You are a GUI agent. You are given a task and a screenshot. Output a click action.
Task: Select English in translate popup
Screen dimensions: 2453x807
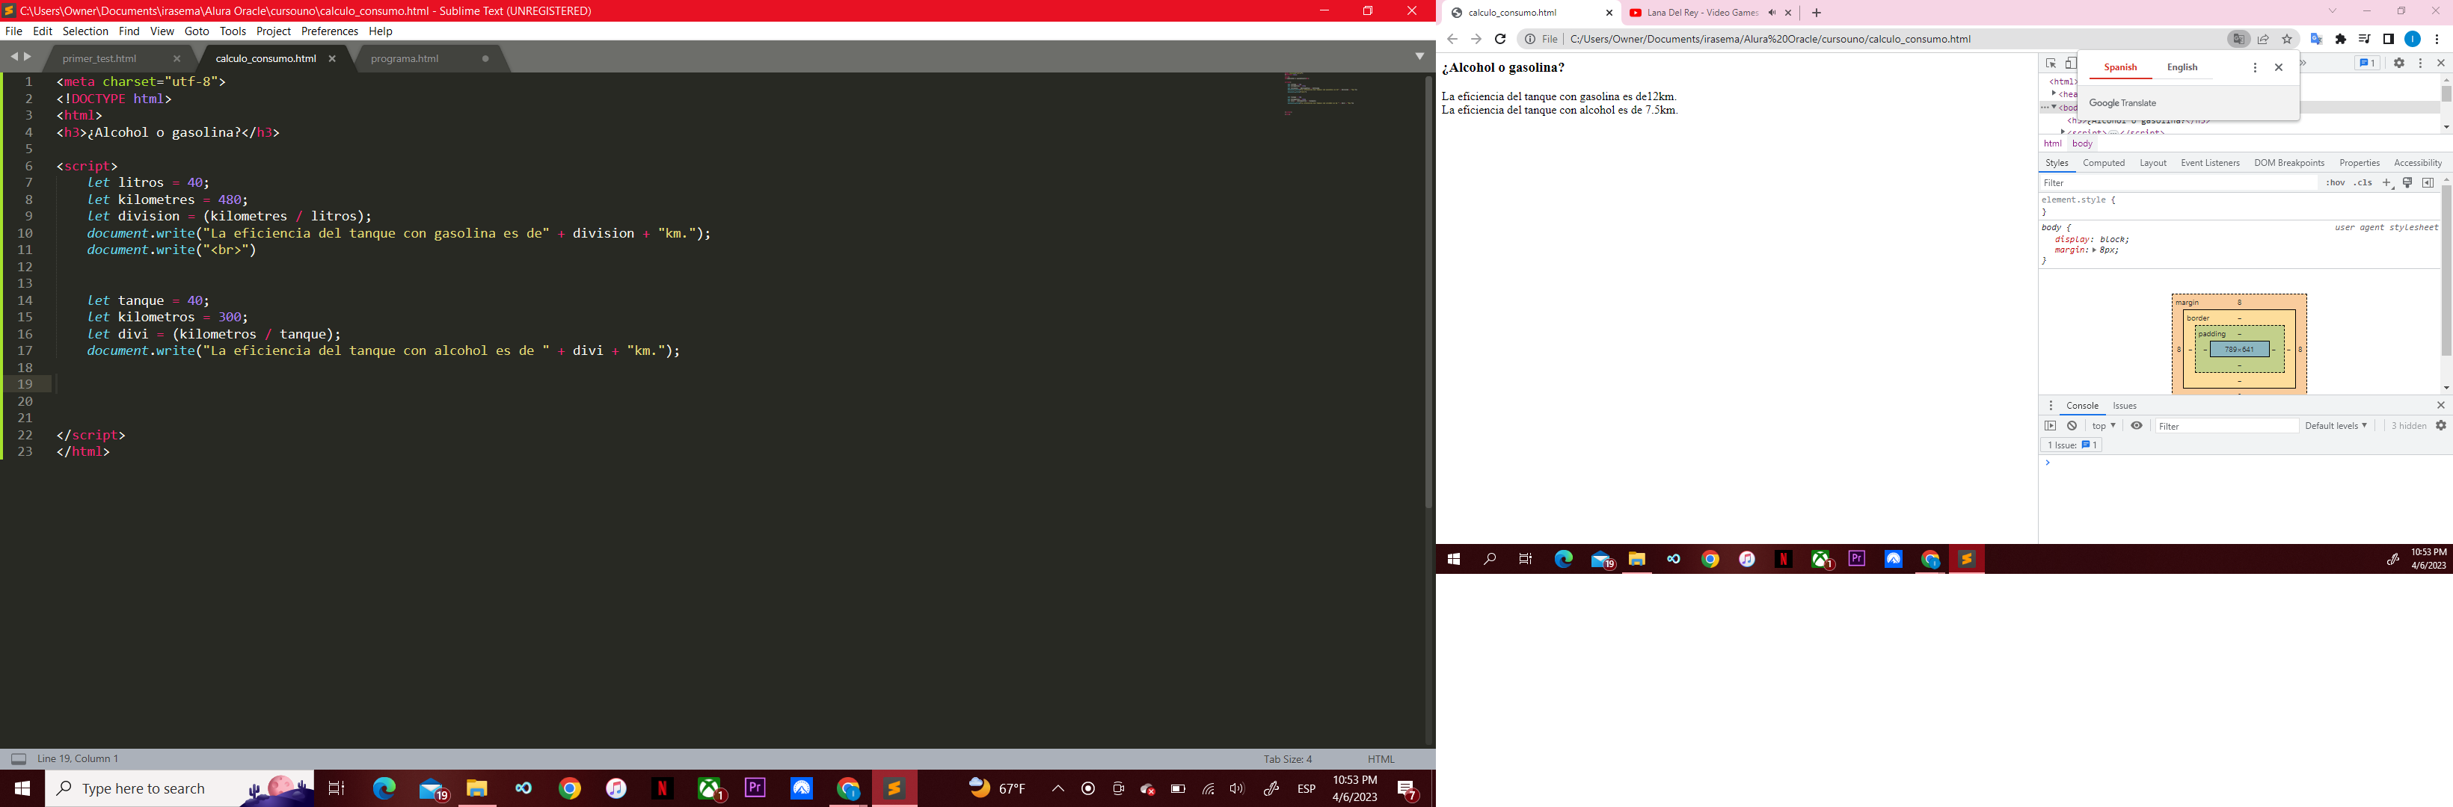(x=2182, y=67)
